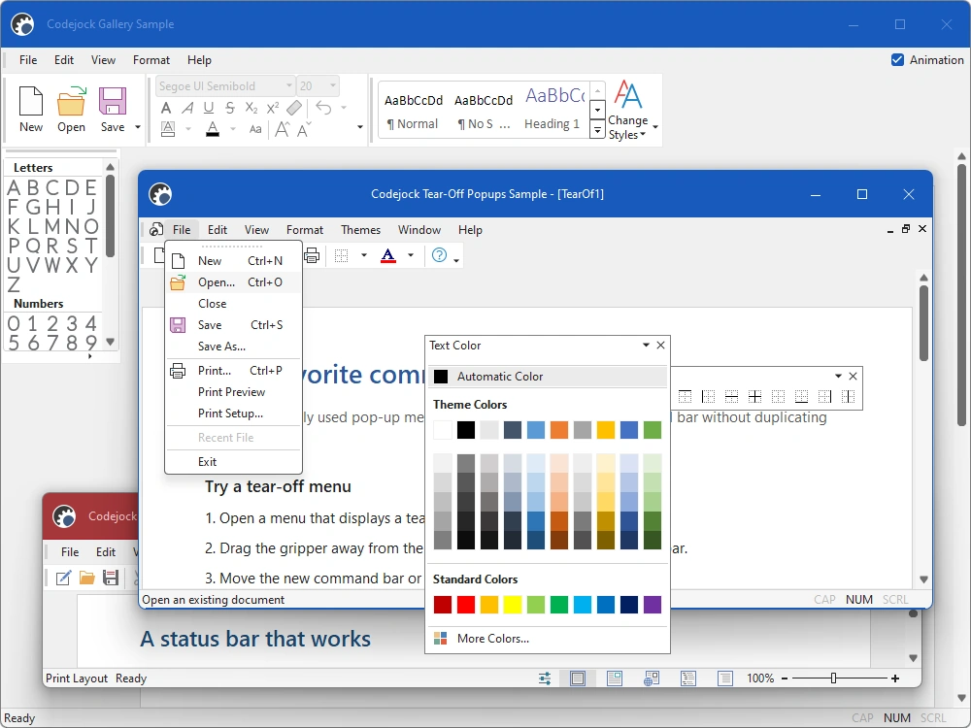The image size is (971, 728).
Task: Choose Save As... in the File menu
Action: [233, 347]
